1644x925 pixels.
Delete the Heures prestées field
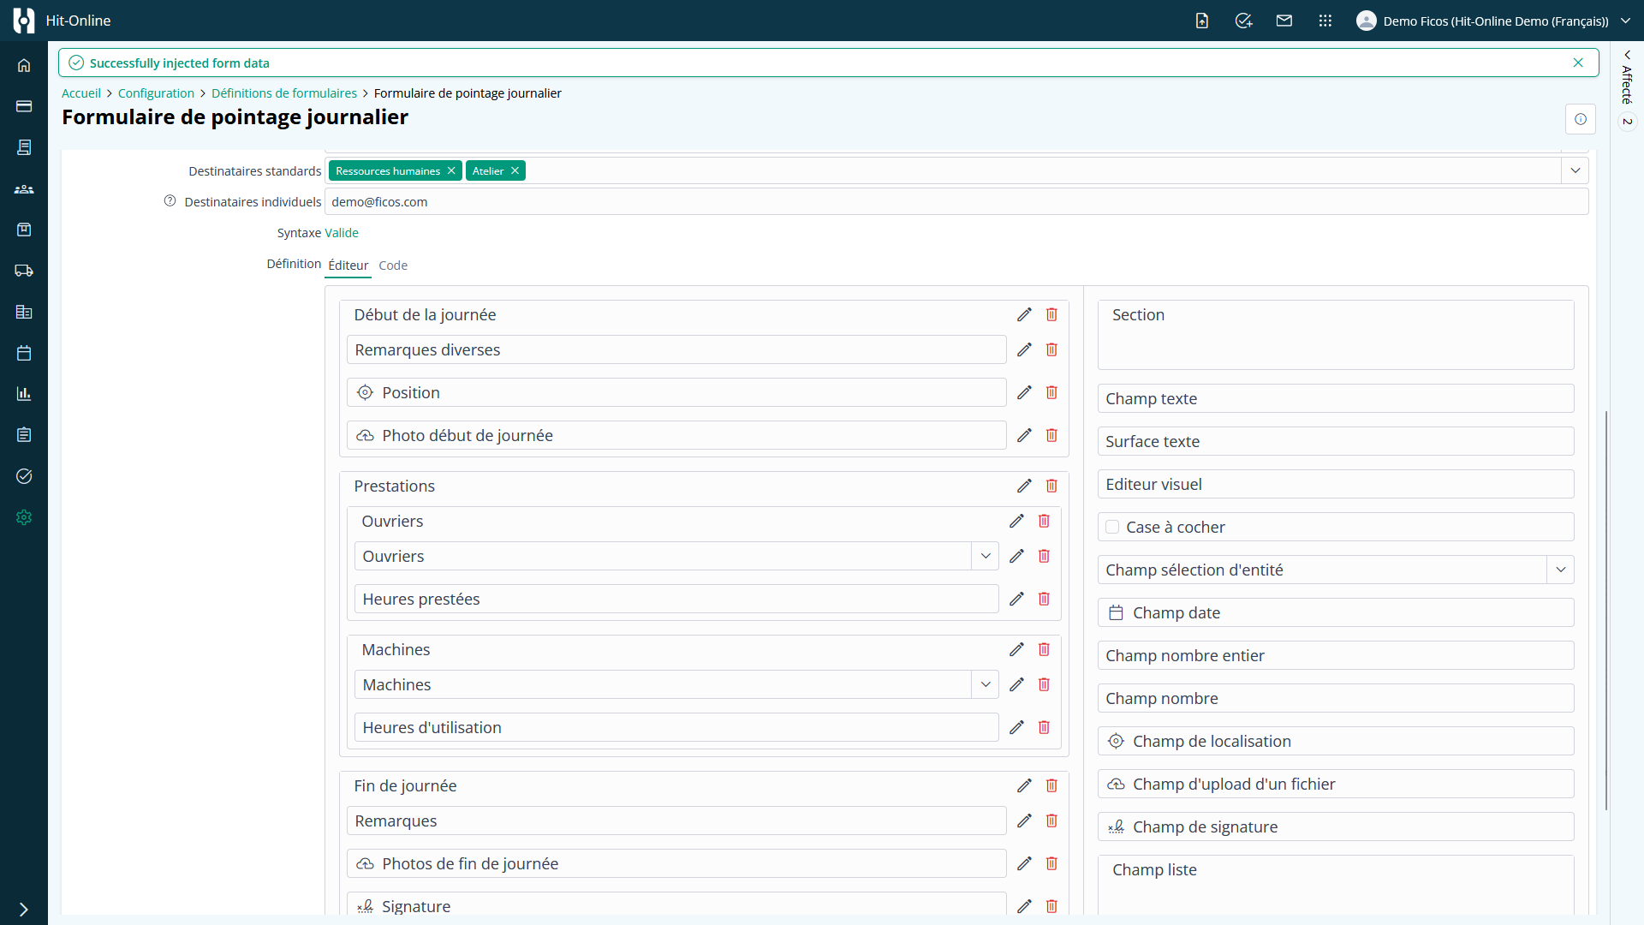[x=1044, y=600]
